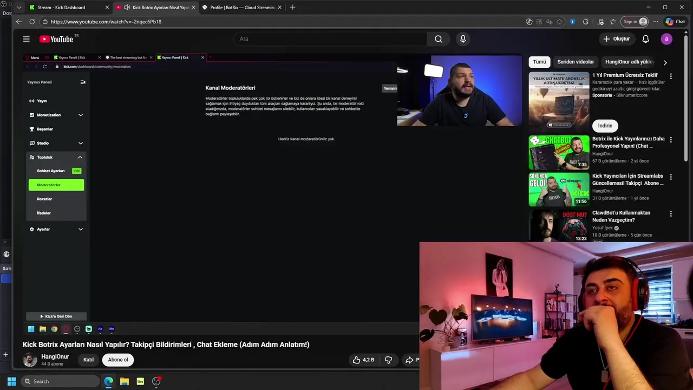Select the Tümü filter chip
Screen dimensions: 693x390
point(539,62)
